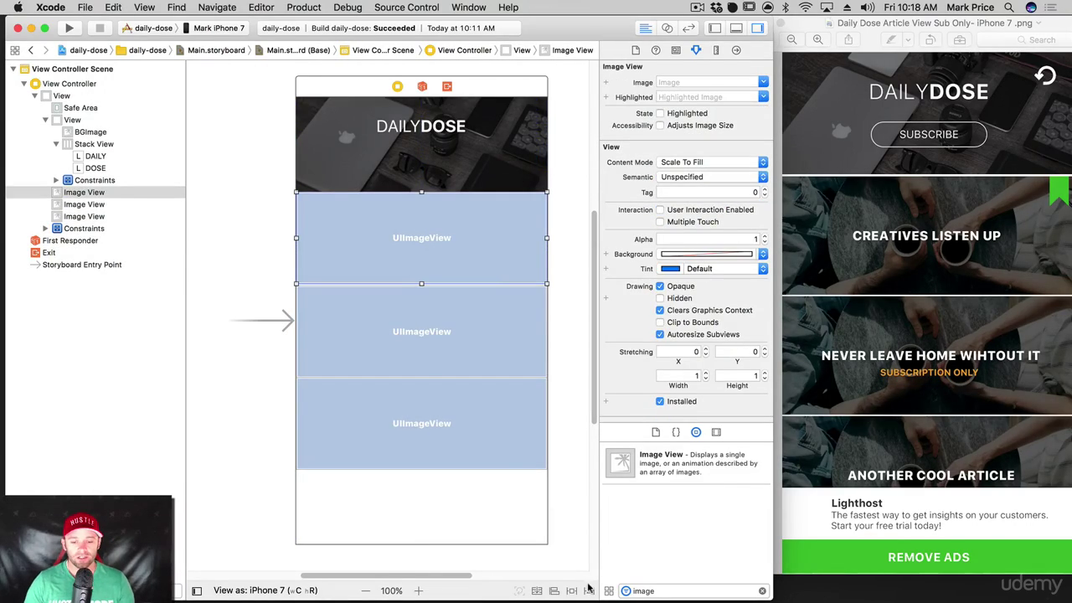
Task: Uncheck the Installed checkbox
Action: pyautogui.click(x=660, y=402)
